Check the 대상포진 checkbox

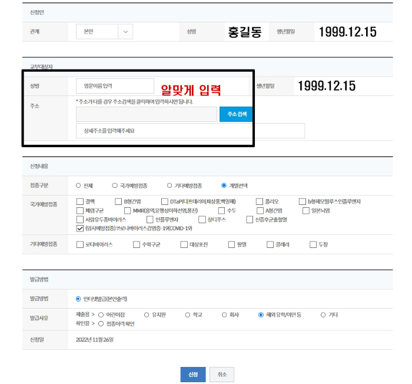[x=184, y=244]
